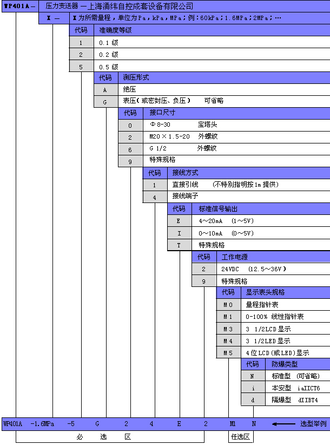The image size is (330, 445).
Task: Click the '4~20mA' output entry
Action: 210,221
